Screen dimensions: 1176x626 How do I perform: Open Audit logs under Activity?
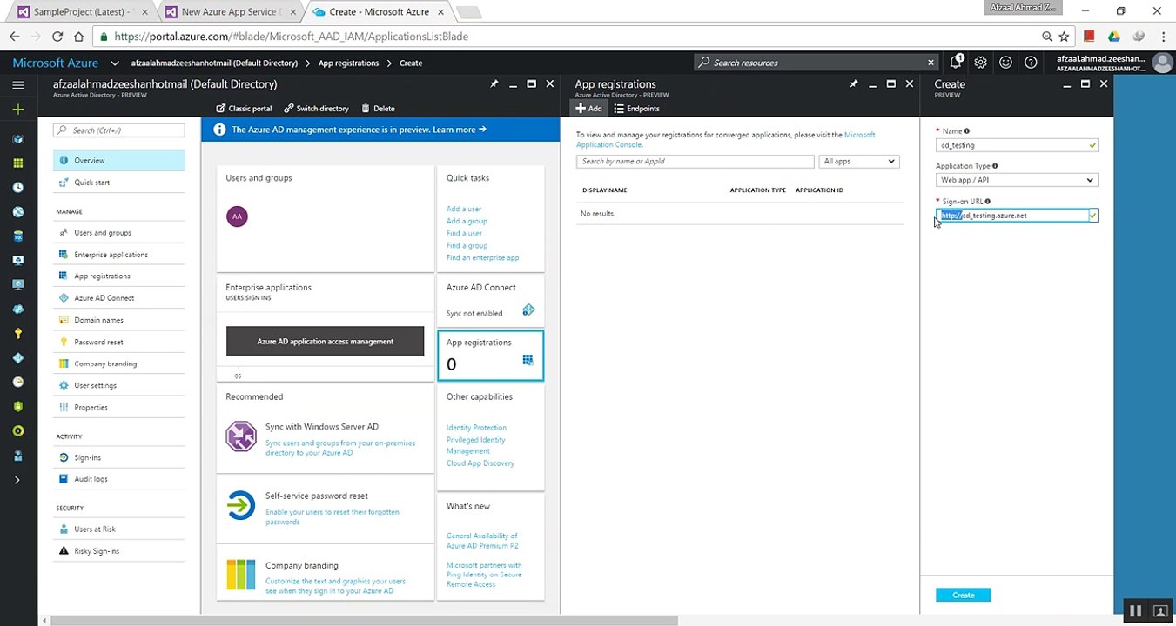click(118, 479)
